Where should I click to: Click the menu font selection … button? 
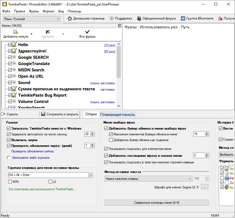(x=204, y=187)
